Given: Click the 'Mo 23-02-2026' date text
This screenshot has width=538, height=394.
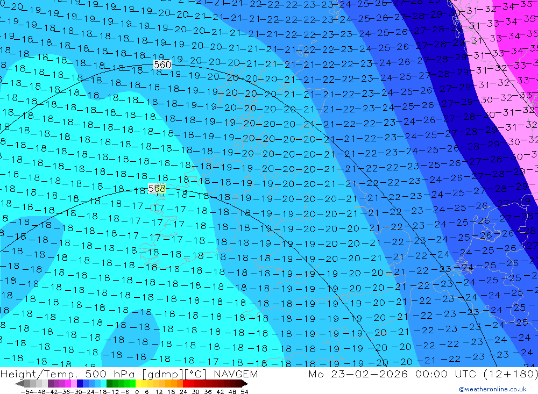Looking at the screenshot, I should 358,374.
